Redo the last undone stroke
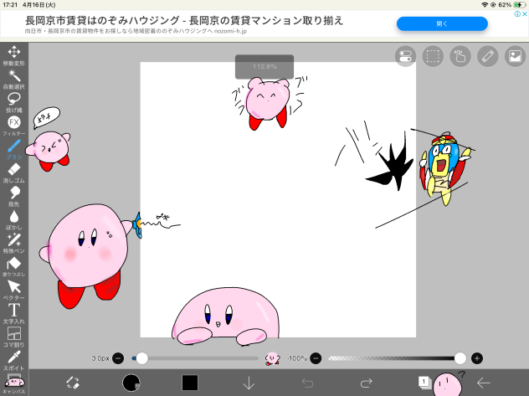 366,383
